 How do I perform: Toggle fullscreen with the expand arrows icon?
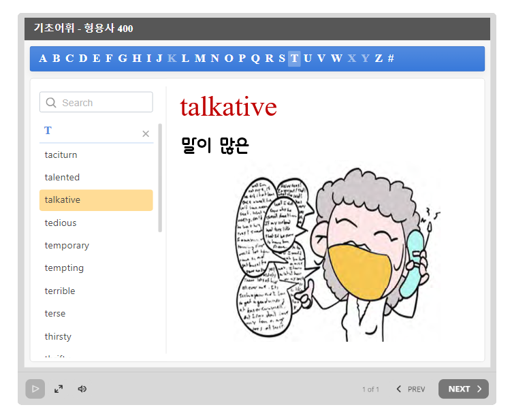[x=59, y=389]
